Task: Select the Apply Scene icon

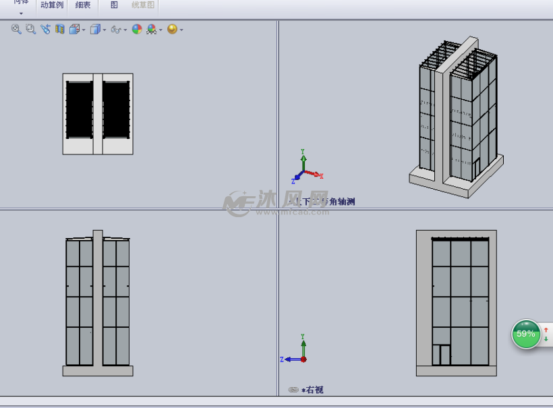Action: [152, 29]
